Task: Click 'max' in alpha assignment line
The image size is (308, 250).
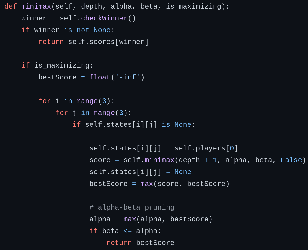Action: click(x=130, y=219)
